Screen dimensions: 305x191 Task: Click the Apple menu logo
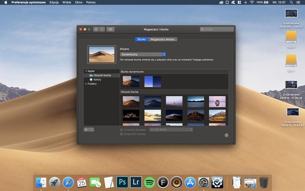tap(6, 2)
